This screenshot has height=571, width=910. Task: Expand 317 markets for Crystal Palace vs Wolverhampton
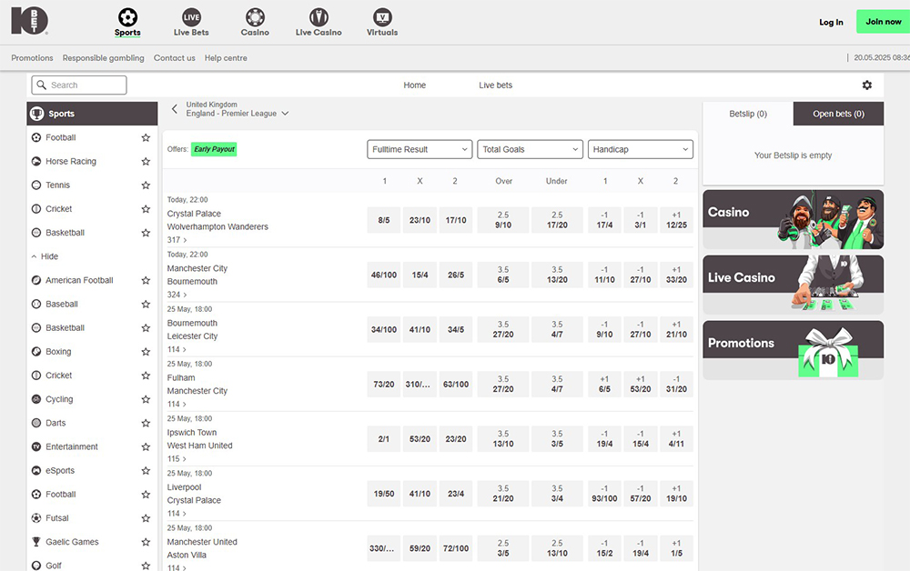click(177, 240)
